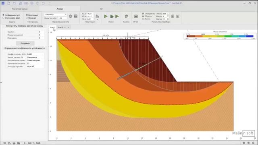Click the Площадь призмы value cell
258x145 pixels.
35,66
